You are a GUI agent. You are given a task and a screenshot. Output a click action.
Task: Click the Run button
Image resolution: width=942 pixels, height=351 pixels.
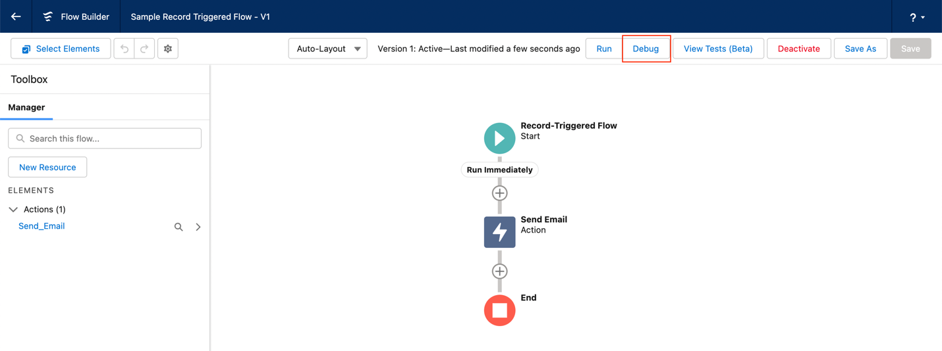(604, 49)
